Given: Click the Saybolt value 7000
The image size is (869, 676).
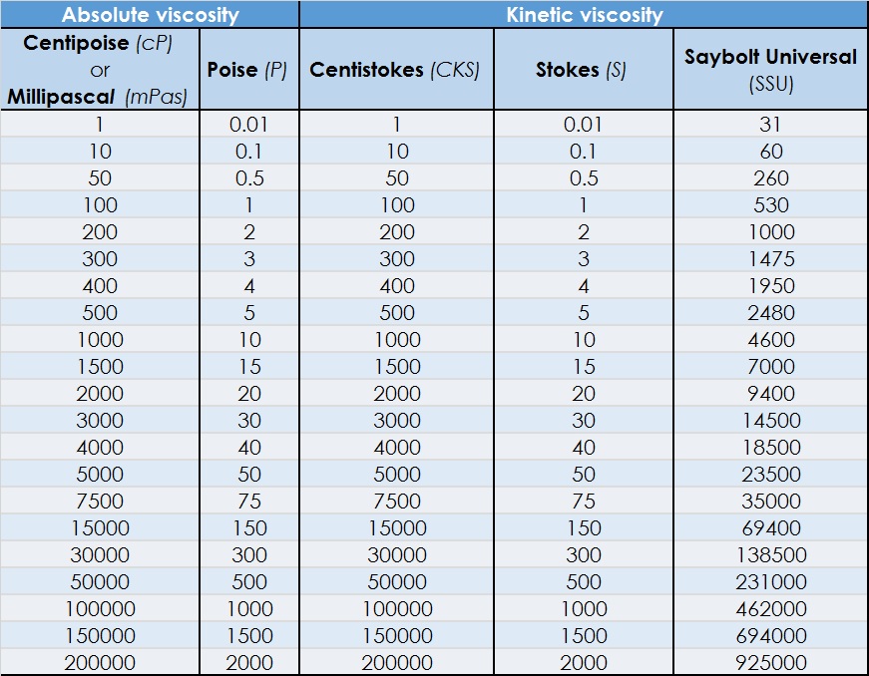Looking at the screenshot, I should 771,367.
